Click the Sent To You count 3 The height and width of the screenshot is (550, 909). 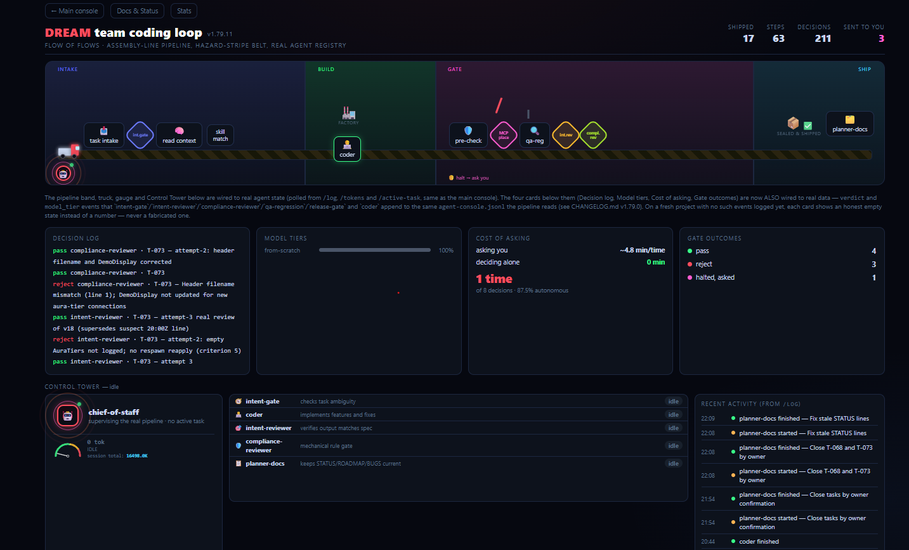click(x=881, y=39)
